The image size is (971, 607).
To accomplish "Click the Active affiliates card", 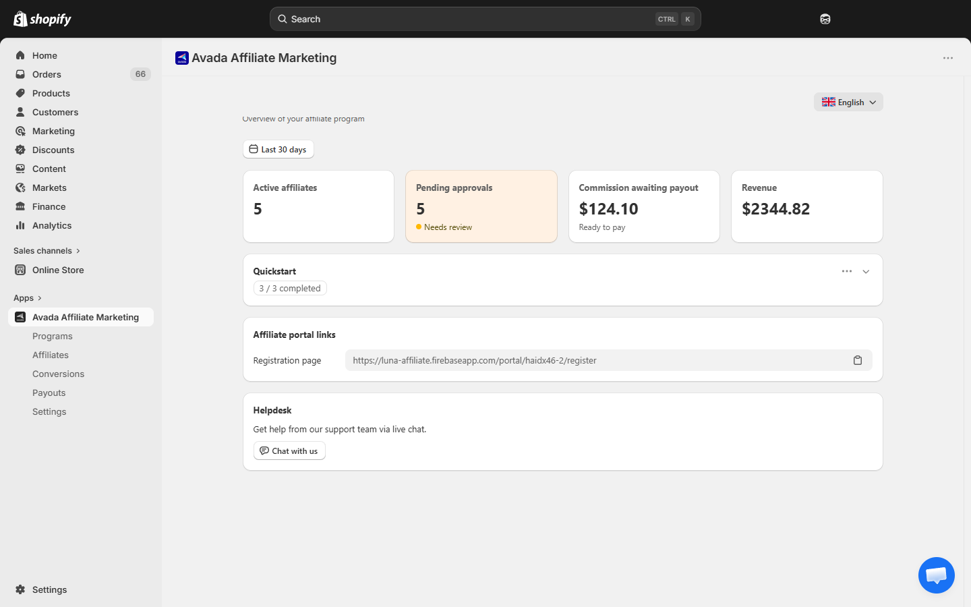I will pyautogui.click(x=318, y=206).
